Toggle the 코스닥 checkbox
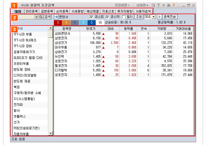This screenshot has height=145, width=206. (x=108, y=17)
